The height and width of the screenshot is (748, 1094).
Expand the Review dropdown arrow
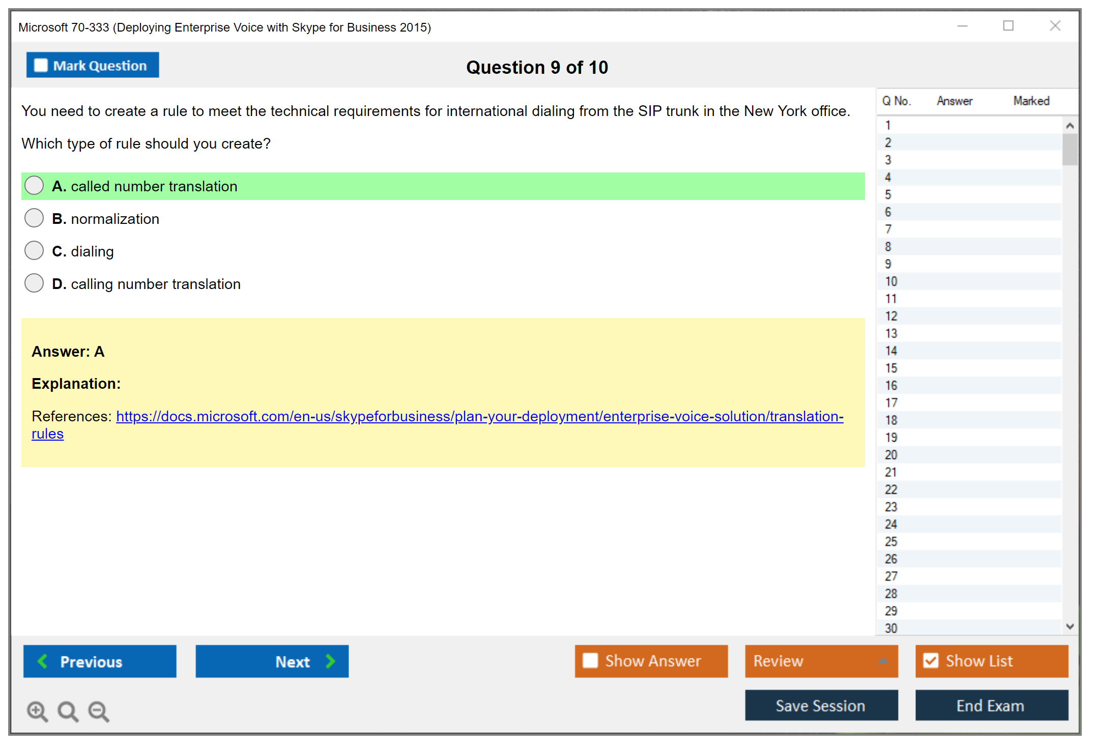point(883,661)
